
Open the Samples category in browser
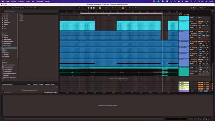point(6,52)
